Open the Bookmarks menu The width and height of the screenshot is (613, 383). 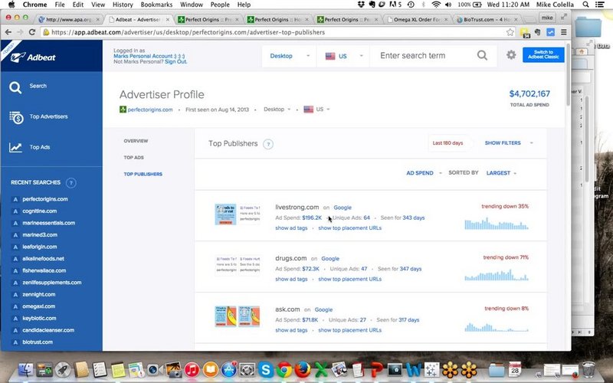pyautogui.click(x=156, y=5)
